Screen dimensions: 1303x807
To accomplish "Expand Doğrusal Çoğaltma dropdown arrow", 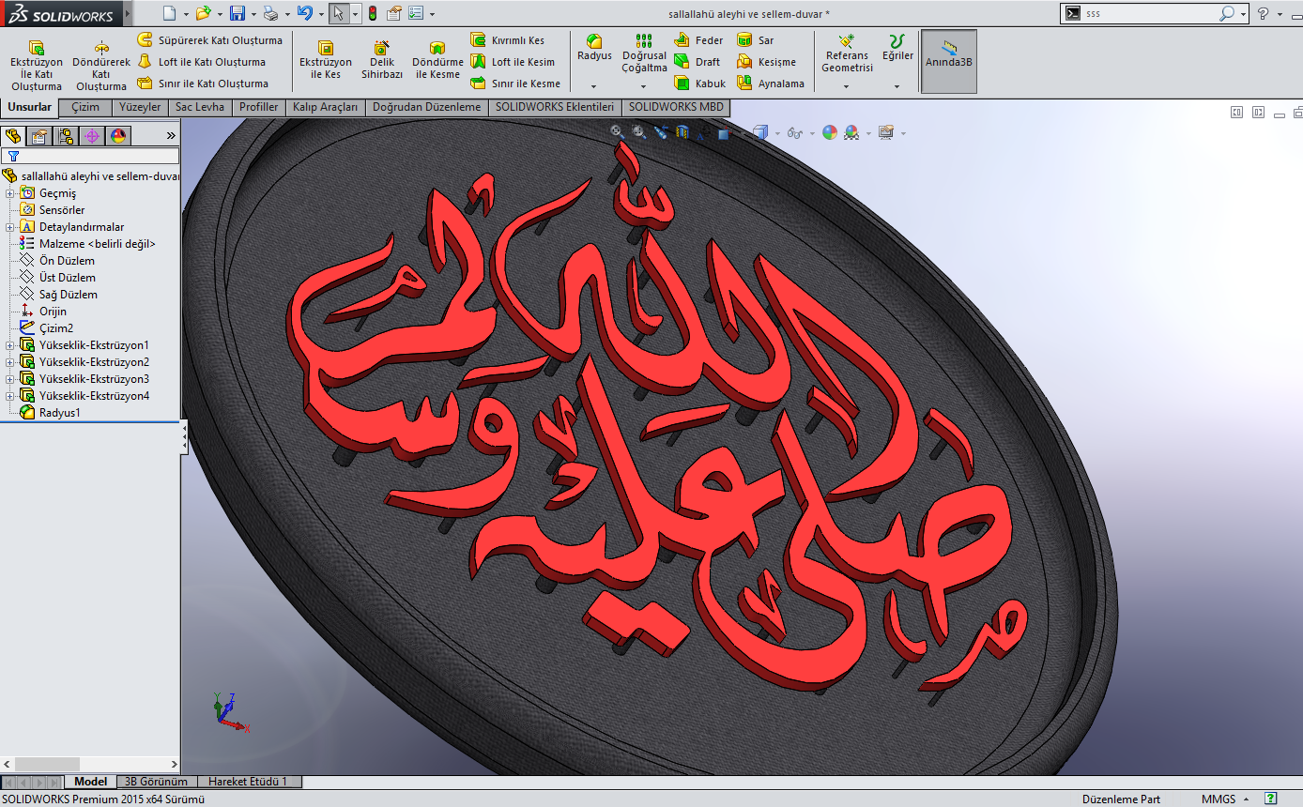I will 644,86.
